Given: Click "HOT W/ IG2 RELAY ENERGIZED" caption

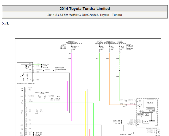Looking at the screenshot, I should 110,42.
